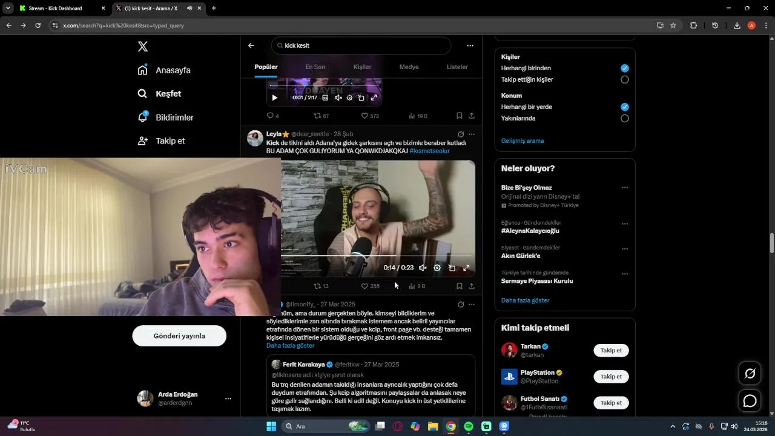Switch to the En Son tab
Screen dimensions: 775x436
pos(315,67)
